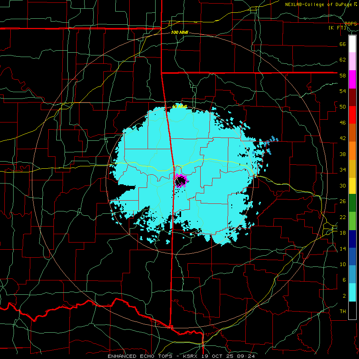The height and width of the screenshot is (359, 359).
Task: Click the legend value 26
Action: [x=343, y=201]
